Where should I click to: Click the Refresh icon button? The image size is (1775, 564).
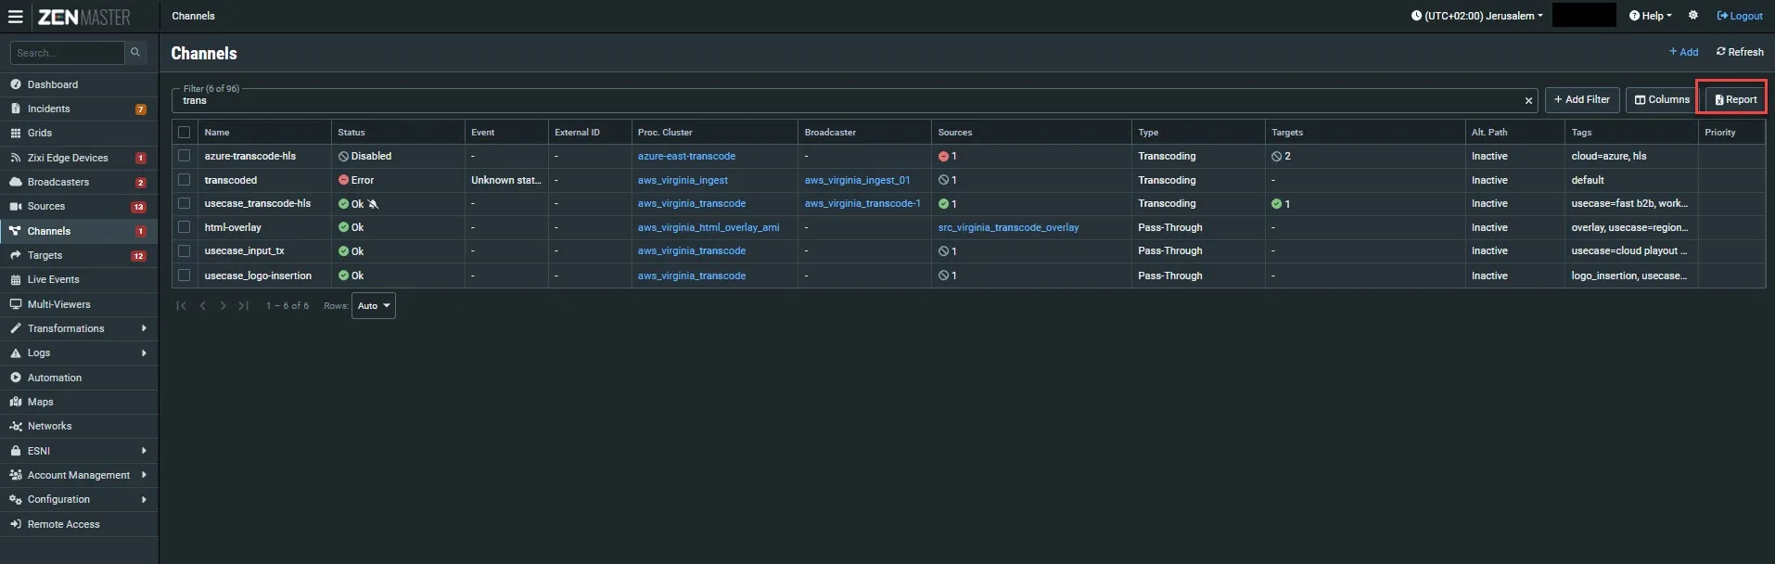click(x=1740, y=52)
